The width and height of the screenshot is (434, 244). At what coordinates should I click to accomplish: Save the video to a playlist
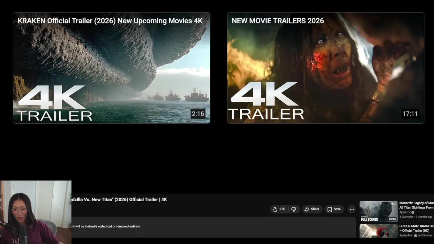click(334, 209)
